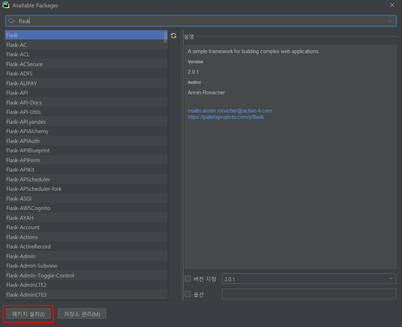Viewport: 402px width, 327px height.
Task: Select Flask-ADFS package
Action: [86, 74]
